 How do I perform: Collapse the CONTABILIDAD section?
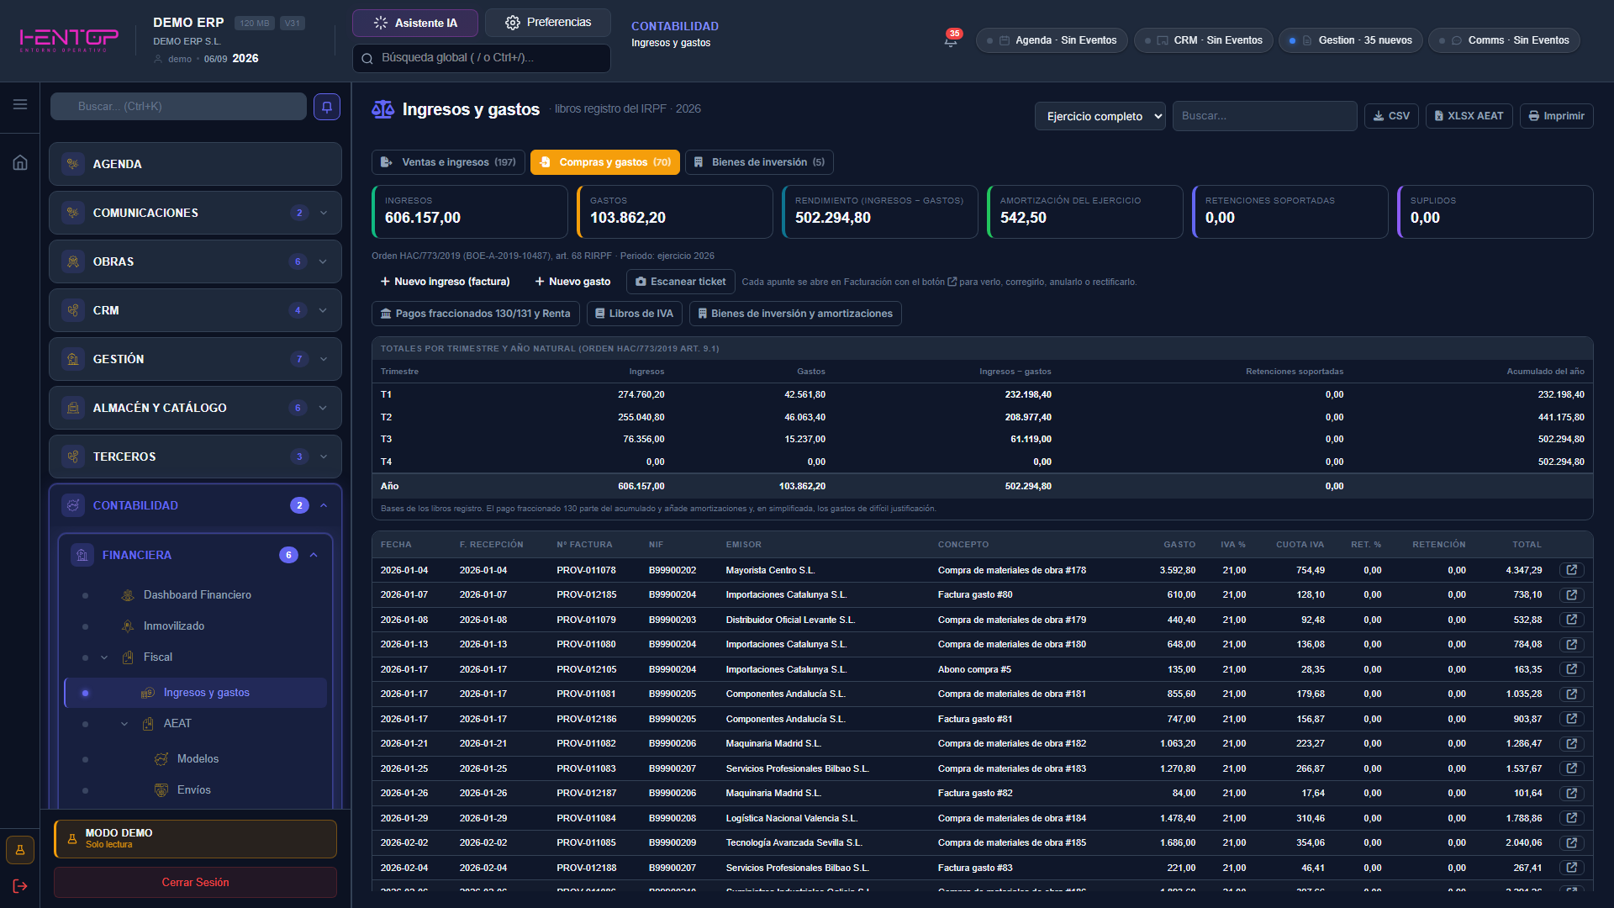click(324, 505)
